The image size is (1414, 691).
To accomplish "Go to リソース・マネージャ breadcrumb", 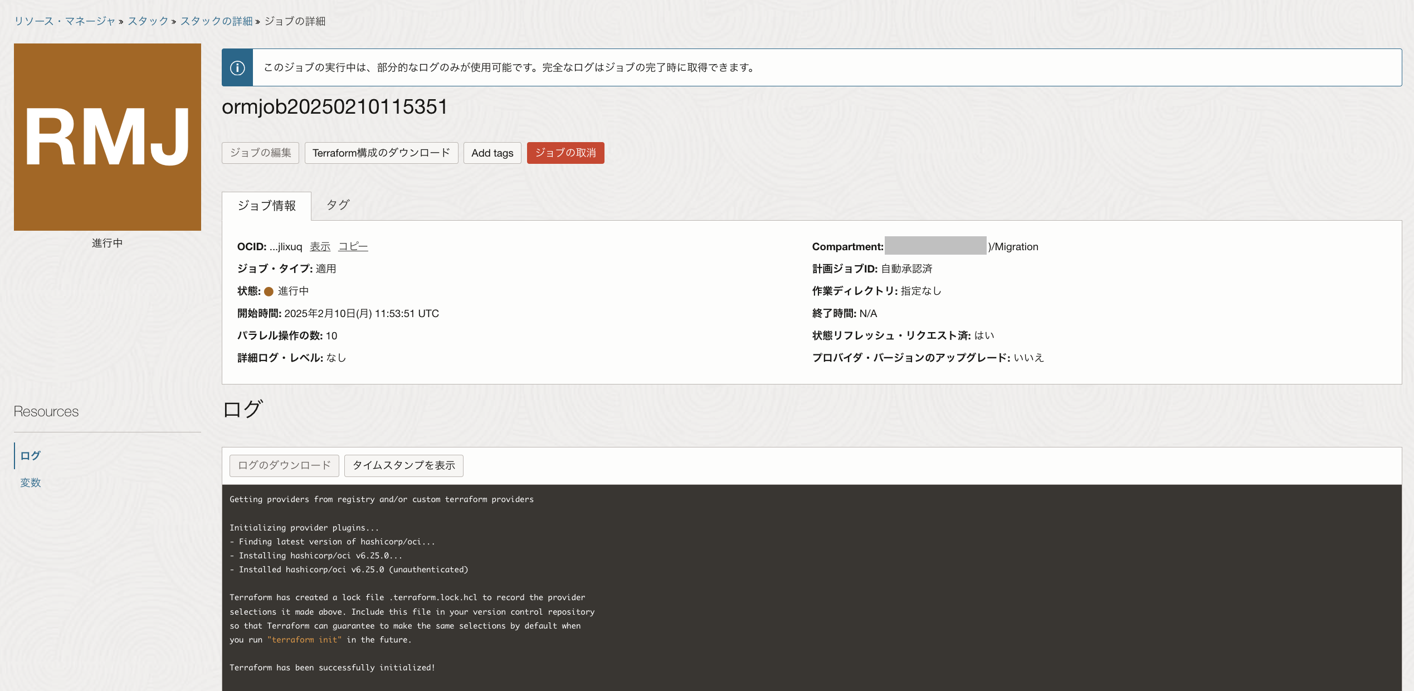I will pos(65,21).
